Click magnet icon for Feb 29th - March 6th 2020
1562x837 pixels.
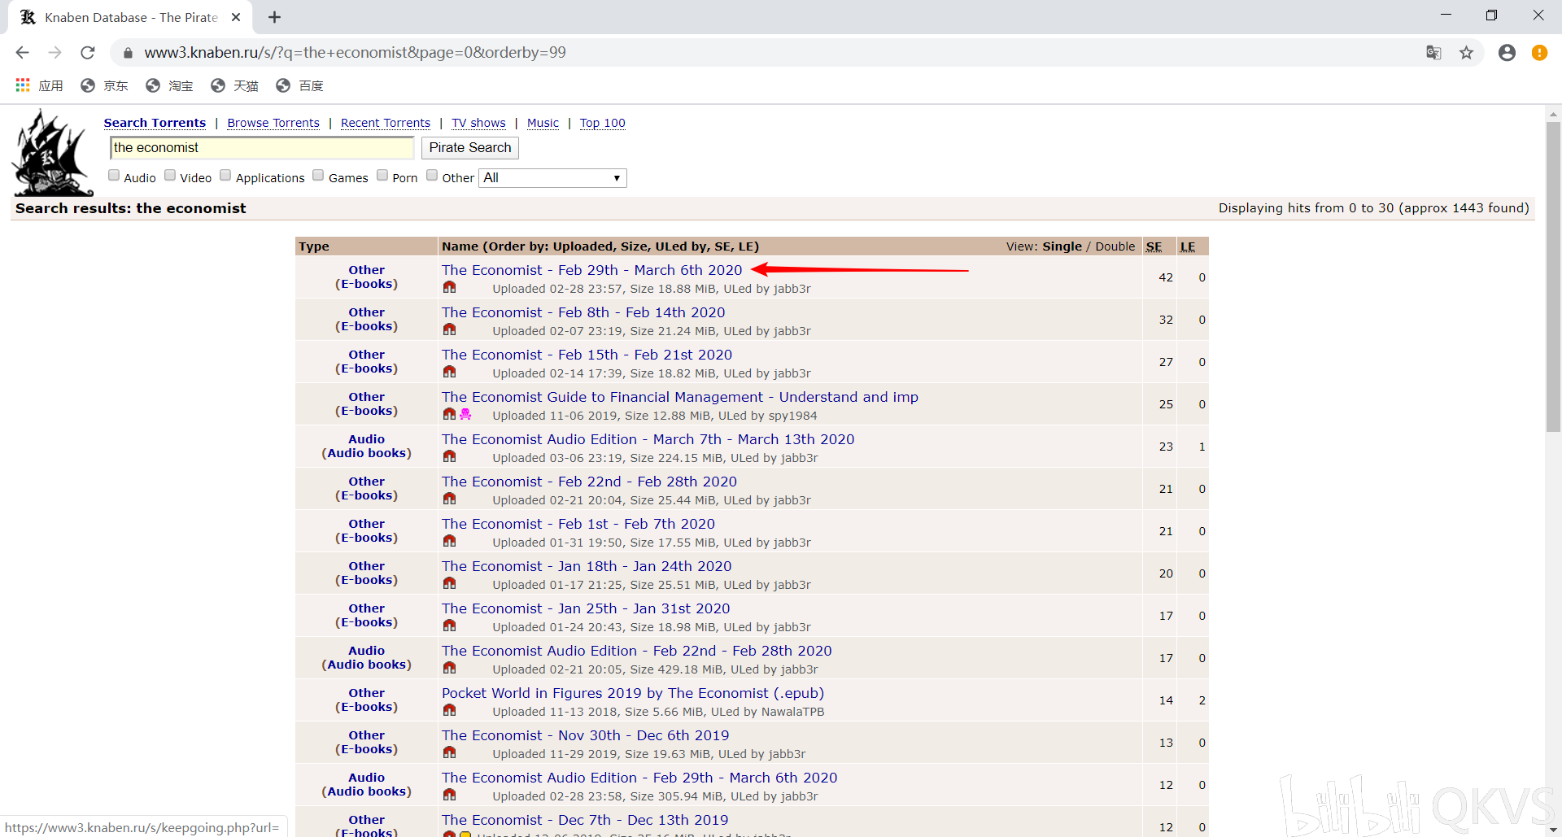coord(449,288)
